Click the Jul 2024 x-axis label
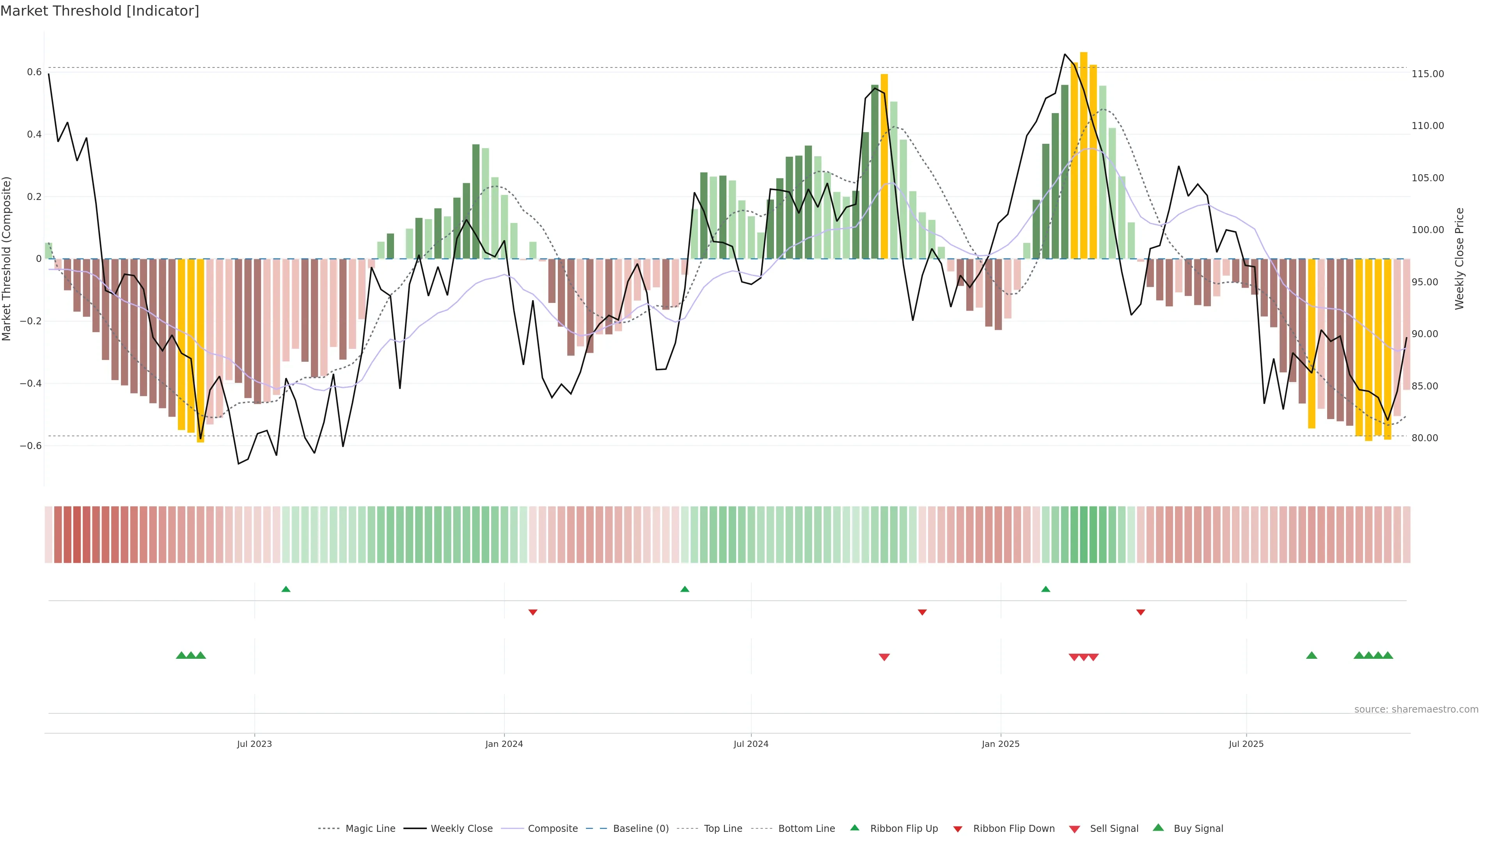 coord(751,744)
